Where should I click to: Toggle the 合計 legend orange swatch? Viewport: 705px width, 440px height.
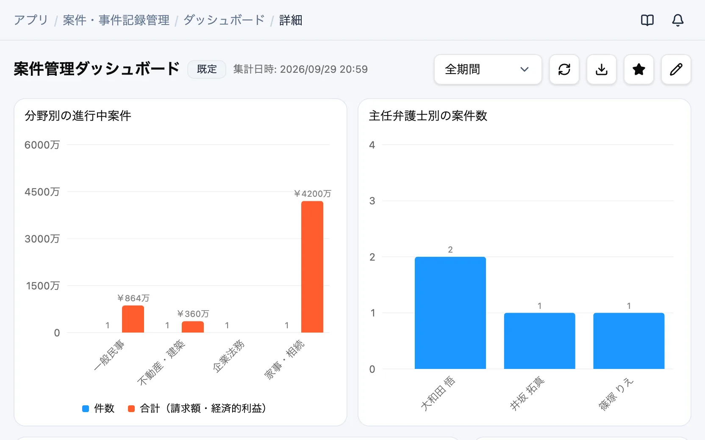coord(131,409)
